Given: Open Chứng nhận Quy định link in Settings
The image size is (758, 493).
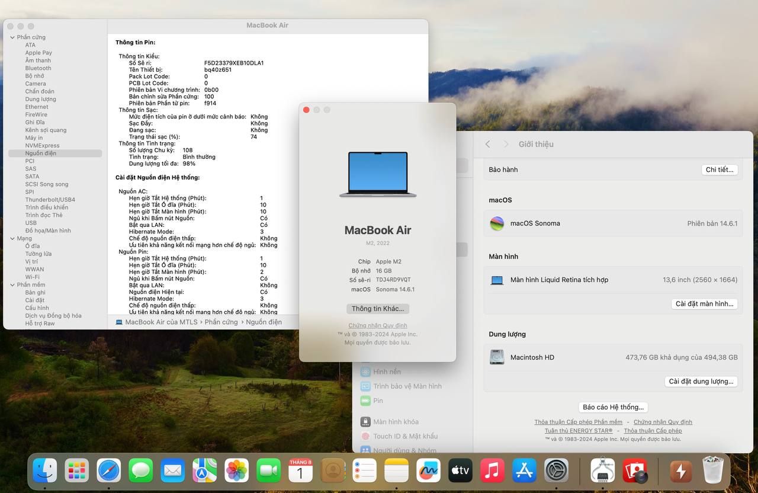Looking at the screenshot, I should (663, 422).
